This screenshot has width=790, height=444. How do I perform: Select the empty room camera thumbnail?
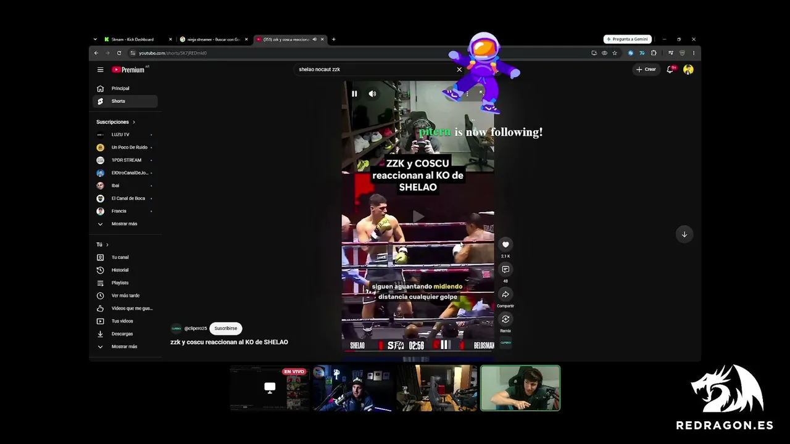437,388
